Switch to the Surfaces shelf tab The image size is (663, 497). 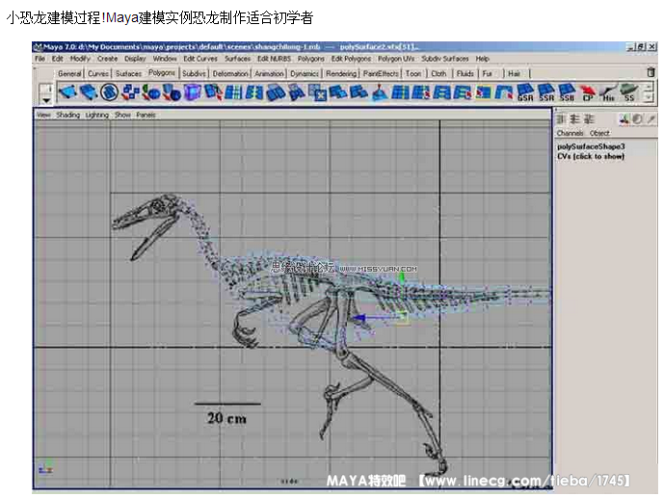tap(128, 73)
